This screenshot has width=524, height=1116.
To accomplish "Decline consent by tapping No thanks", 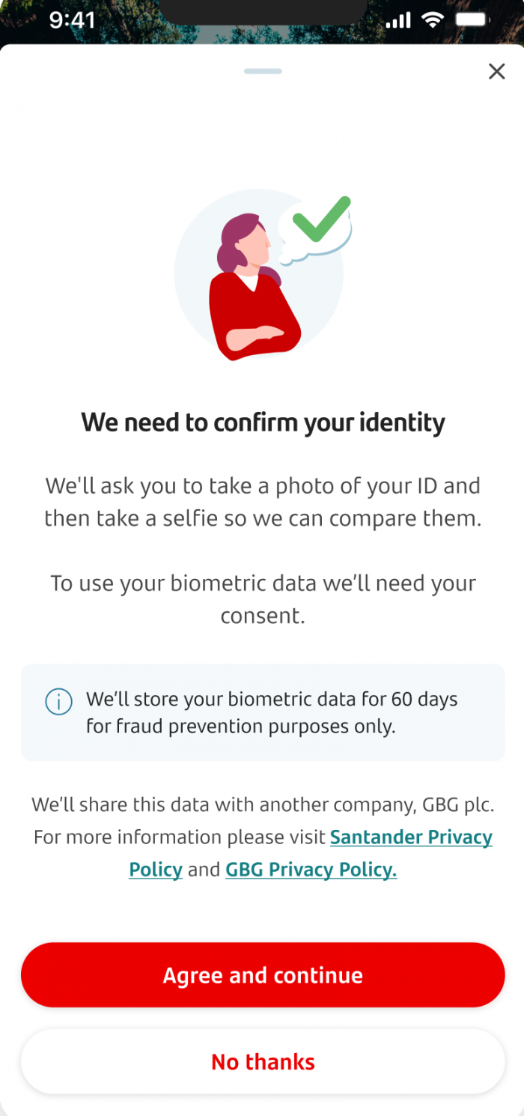I will (262, 1061).
